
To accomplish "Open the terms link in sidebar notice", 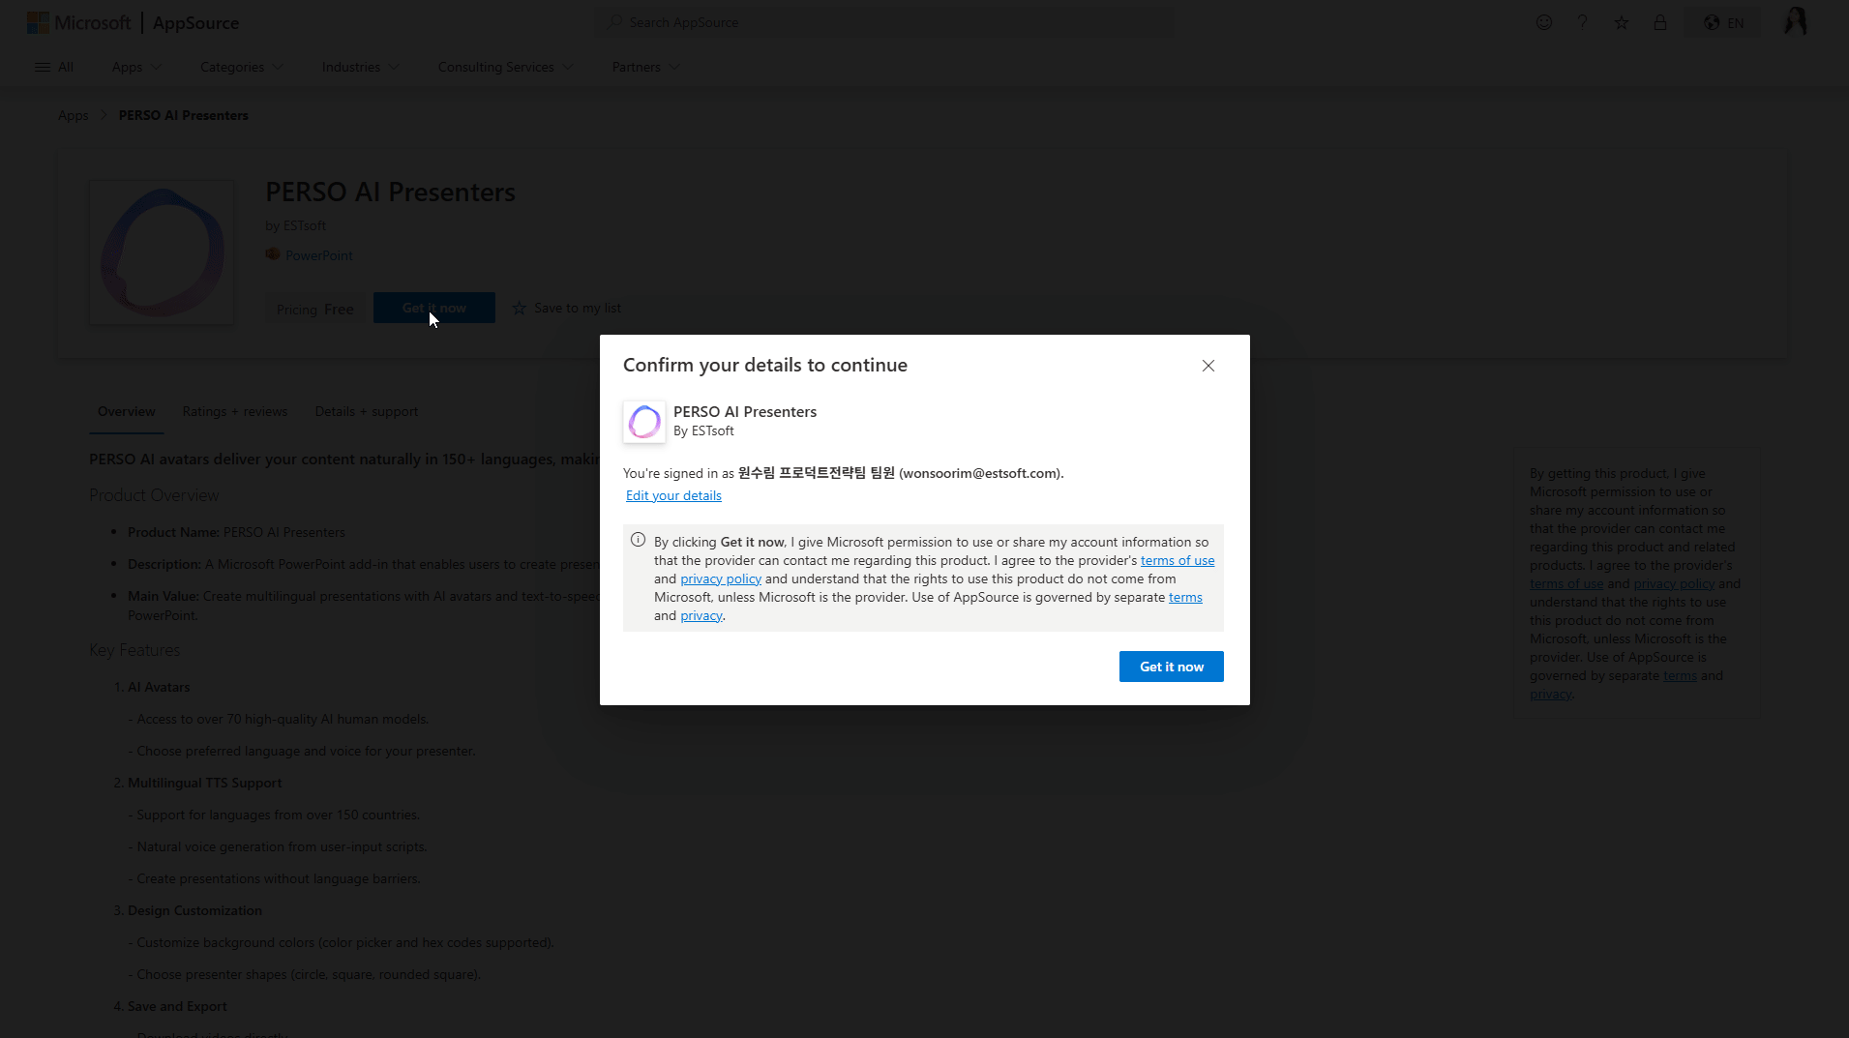I will [1680, 675].
